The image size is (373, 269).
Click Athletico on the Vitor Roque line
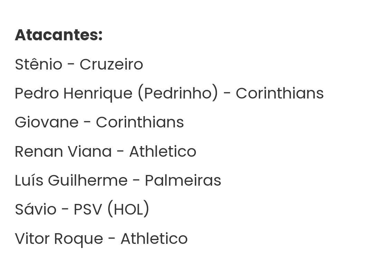click(x=154, y=239)
